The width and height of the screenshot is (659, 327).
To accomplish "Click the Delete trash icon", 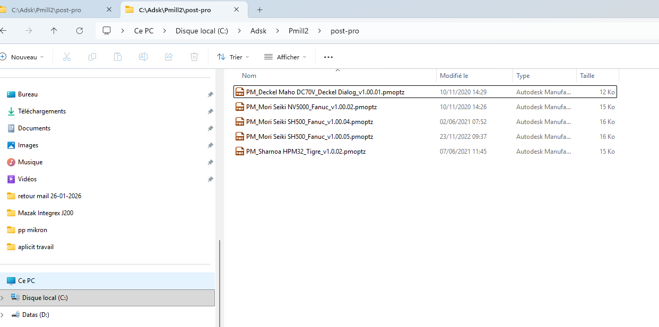I will point(194,57).
